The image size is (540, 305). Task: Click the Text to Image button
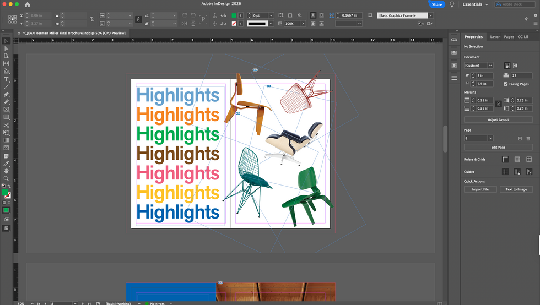516,190
